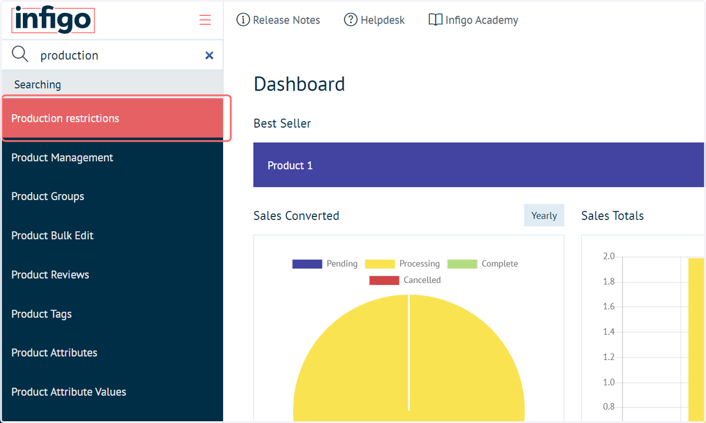Click the Helpdesk question mark icon
Viewport: 706px width, 423px height.
pyautogui.click(x=351, y=20)
